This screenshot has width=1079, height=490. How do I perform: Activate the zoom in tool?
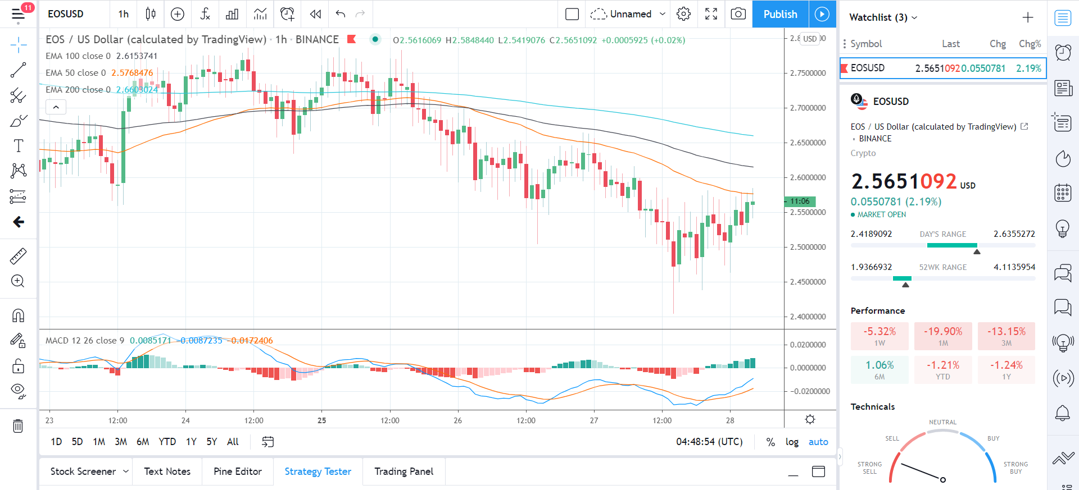point(18,281)
